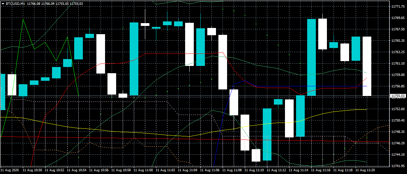This screenshot has height=174, width=407.
Task: Click the 11 Aug 10:50 time label
Action: coord(33,171)
